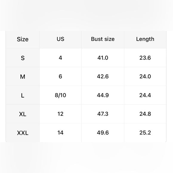This screenshot has width=173, height=173.
Task: Choose the M size row label
Action: 23,76
